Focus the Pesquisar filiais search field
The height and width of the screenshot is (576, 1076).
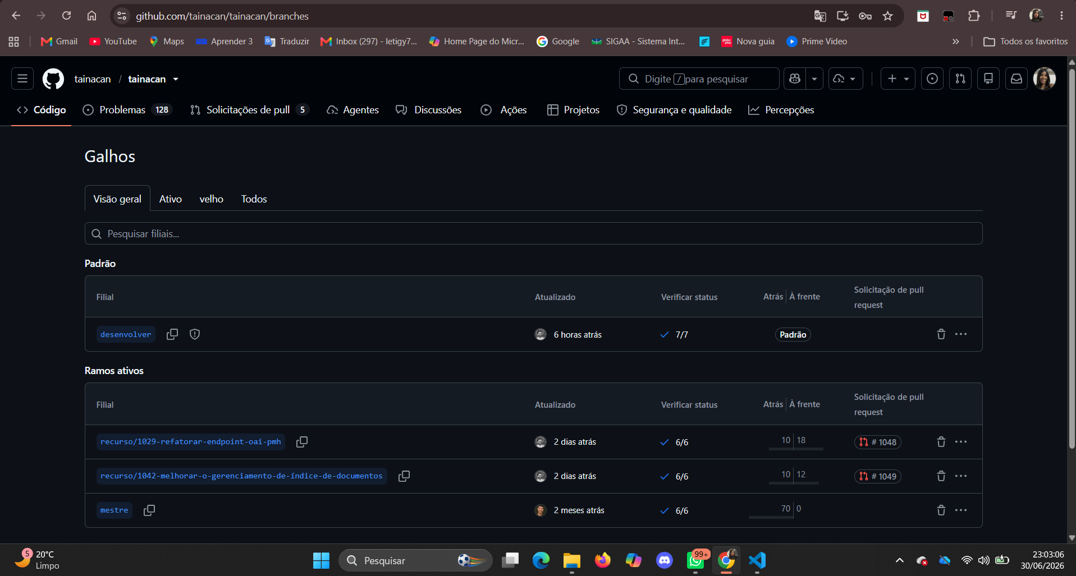coord(533,233)
